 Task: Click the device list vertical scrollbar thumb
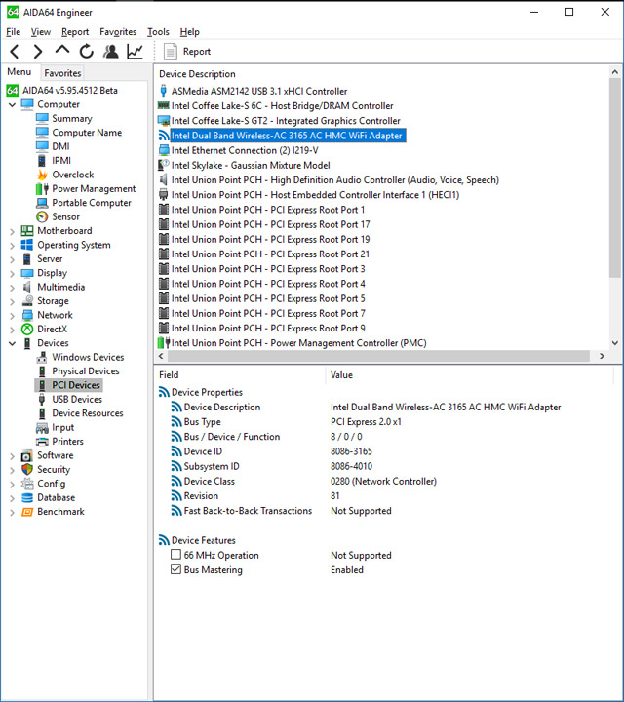(x=615, y=178)
